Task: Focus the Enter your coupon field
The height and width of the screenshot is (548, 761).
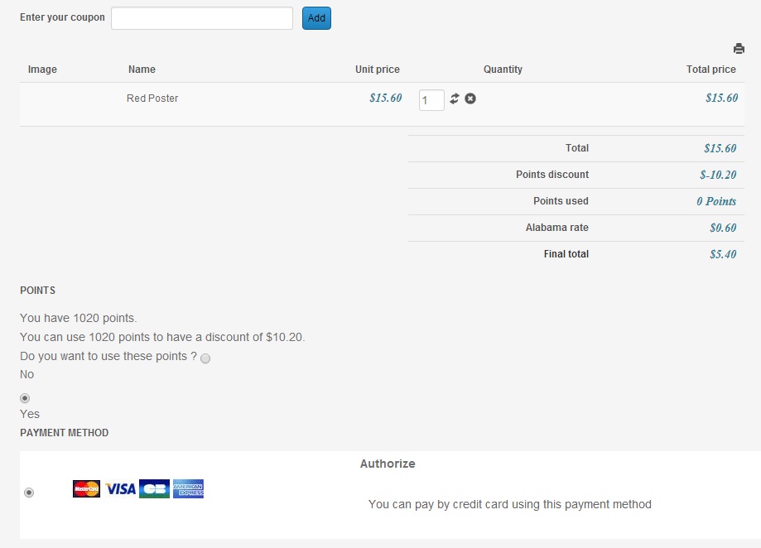Action: 202,18
